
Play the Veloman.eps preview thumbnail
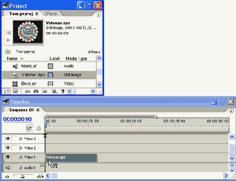point(8,40)
